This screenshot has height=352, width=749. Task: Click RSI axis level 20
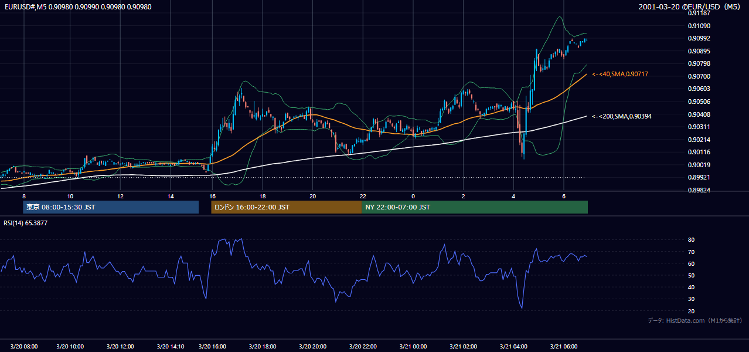(x=691, y=311)
